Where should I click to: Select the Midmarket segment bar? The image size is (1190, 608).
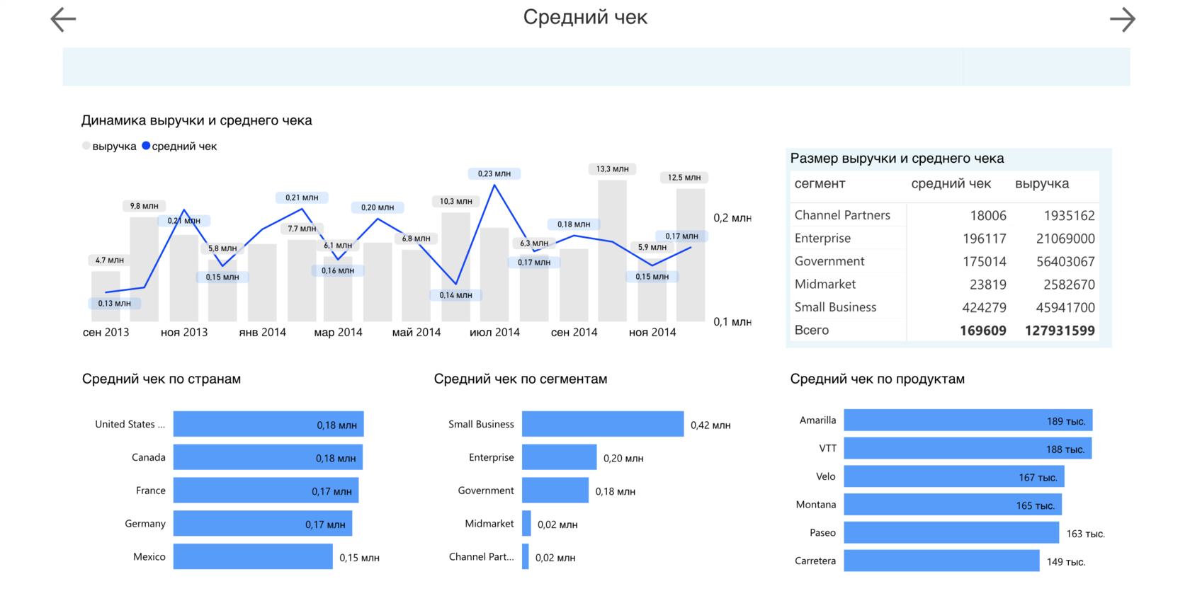click(526, 524)
